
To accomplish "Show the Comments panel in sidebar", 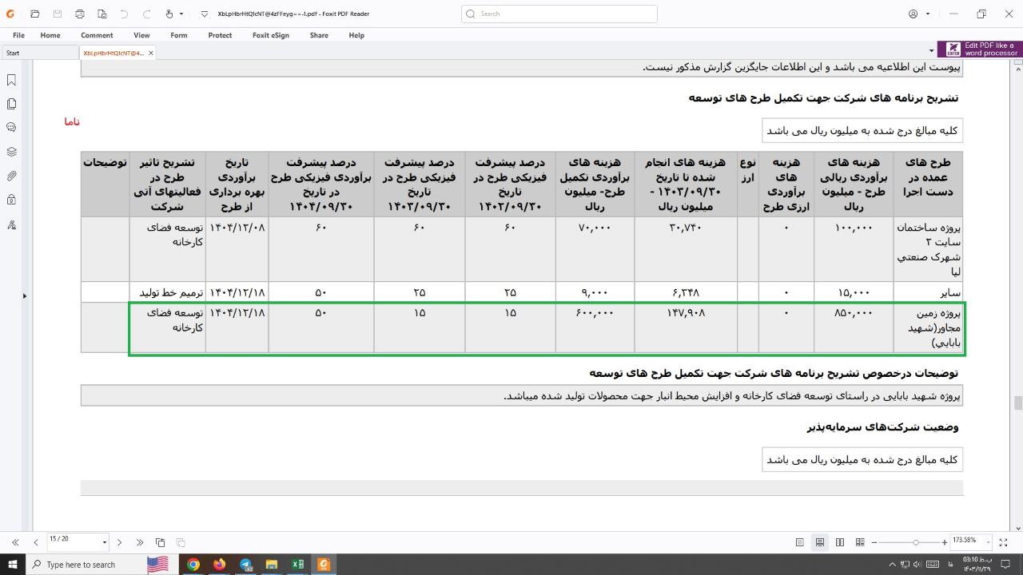I will click(x=11, y=128).
